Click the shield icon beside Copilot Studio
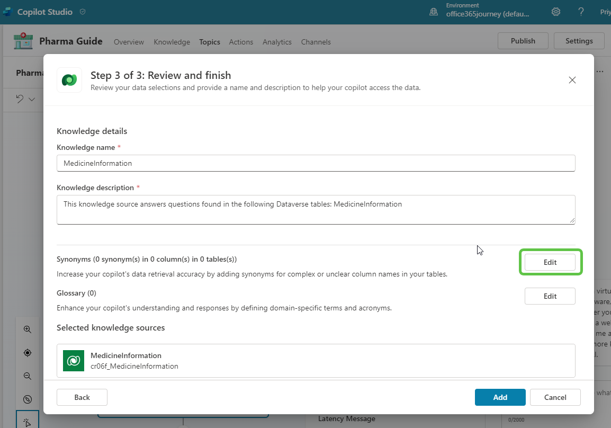 pos(83,12)
